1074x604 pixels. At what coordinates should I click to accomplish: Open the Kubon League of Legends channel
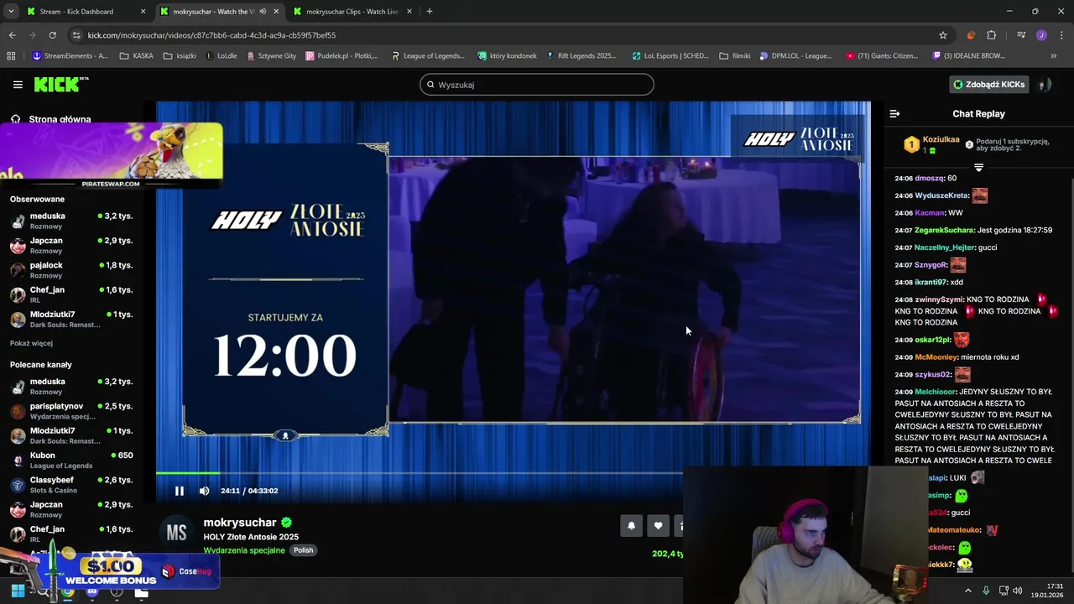point(71,461)
